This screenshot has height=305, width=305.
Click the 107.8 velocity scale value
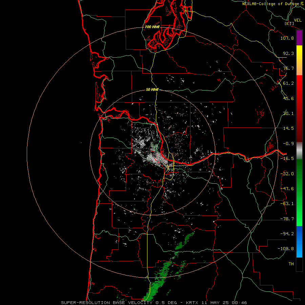pos(287,38)
